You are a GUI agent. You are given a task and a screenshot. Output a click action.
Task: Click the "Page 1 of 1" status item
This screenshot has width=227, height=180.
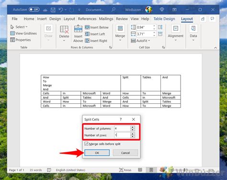[x=16, y=170]
